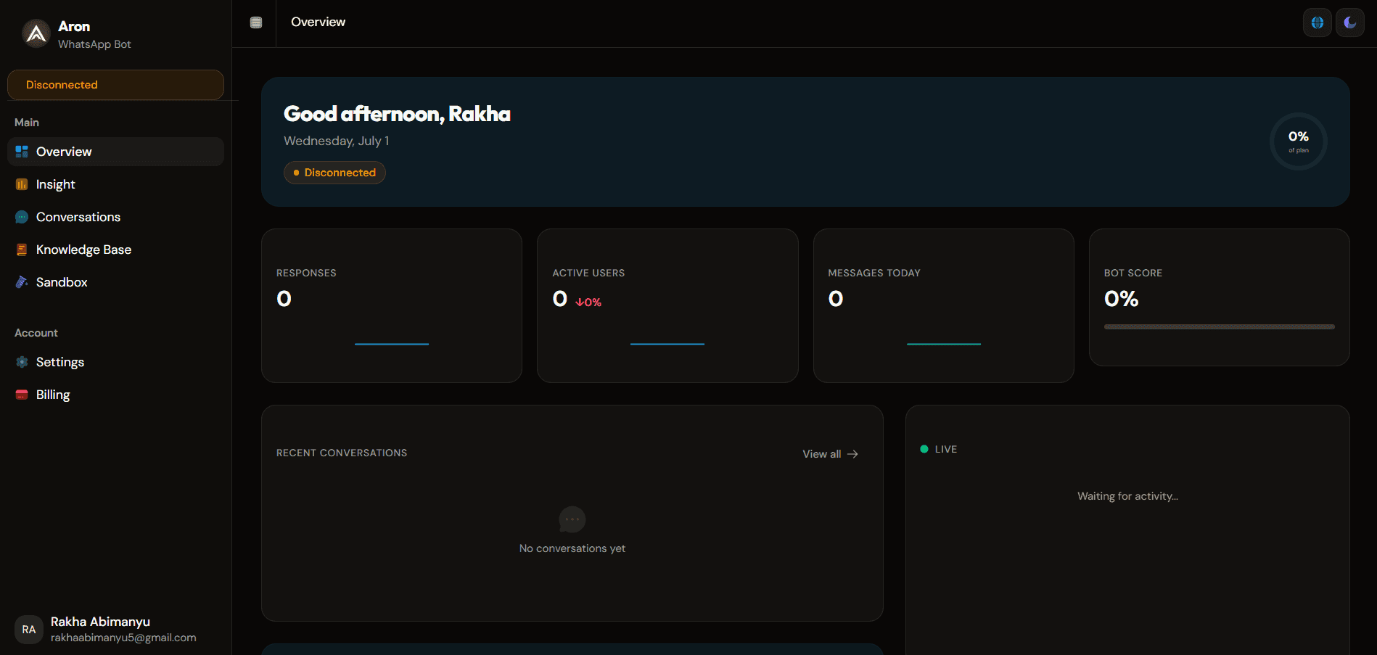Click the empty conversations bubble icon

pos(572,519)
